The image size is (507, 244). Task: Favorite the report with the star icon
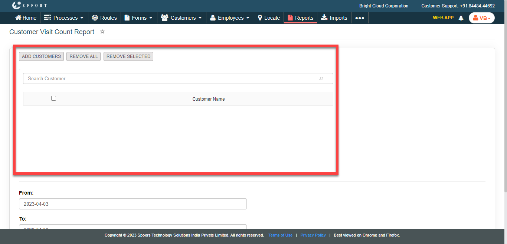coord(102,32)
